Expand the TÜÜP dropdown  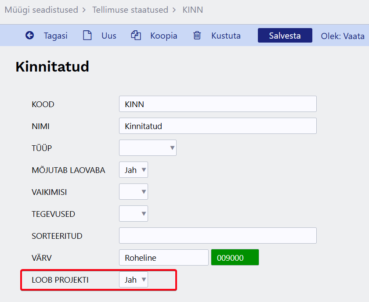[x=148, y=148]
